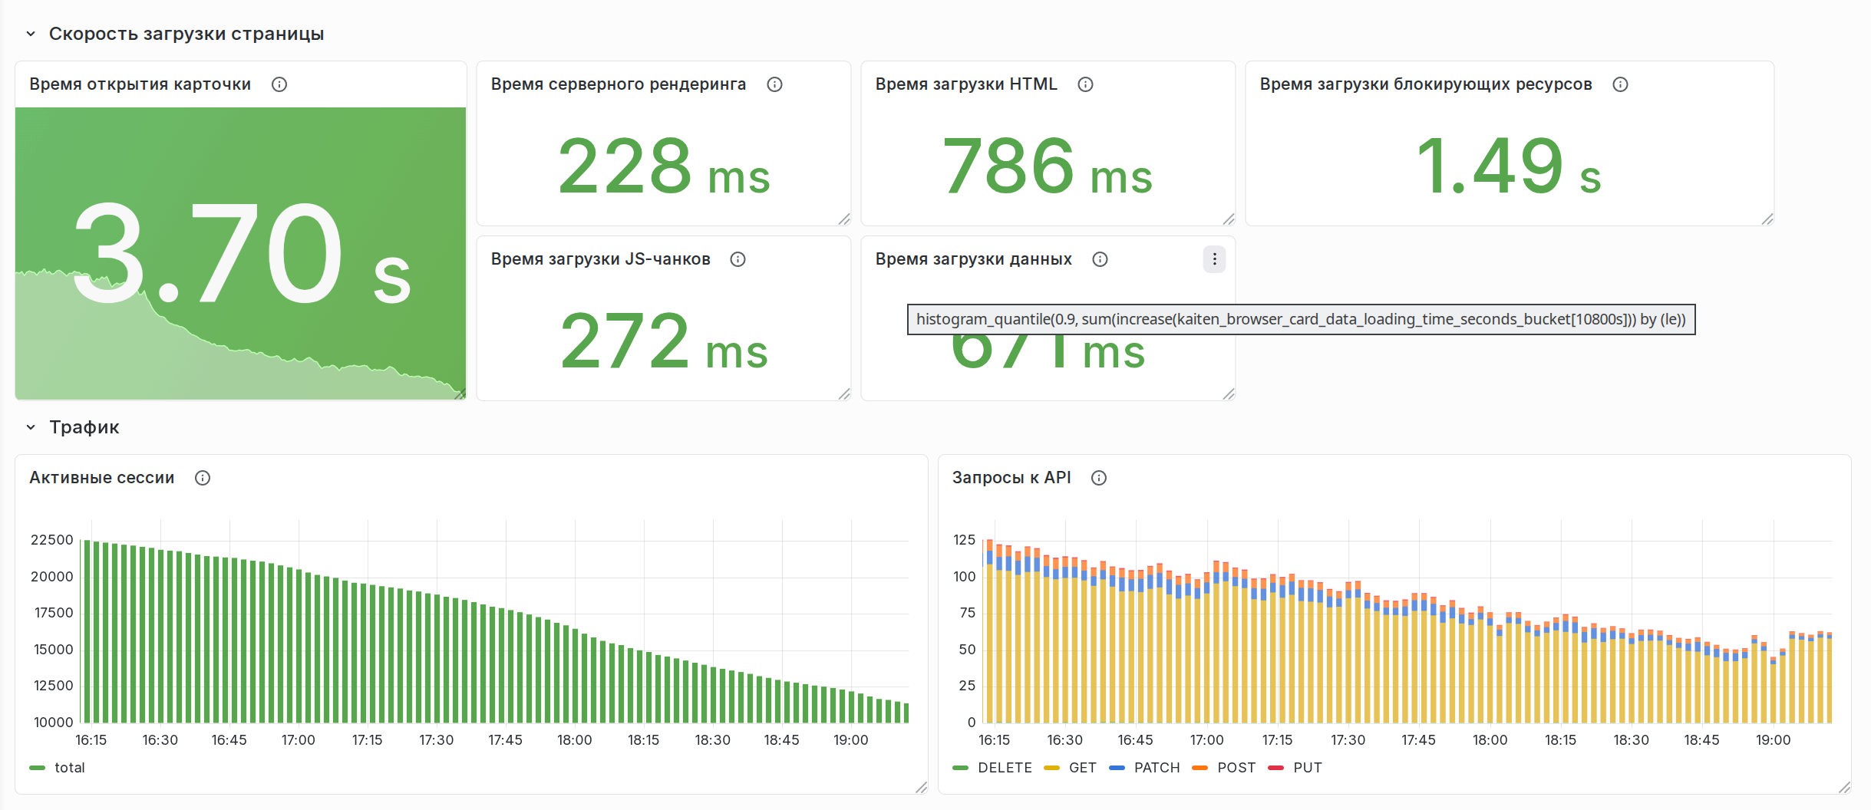Click info icon beside Время загрузки данных

pos(1100,259)
